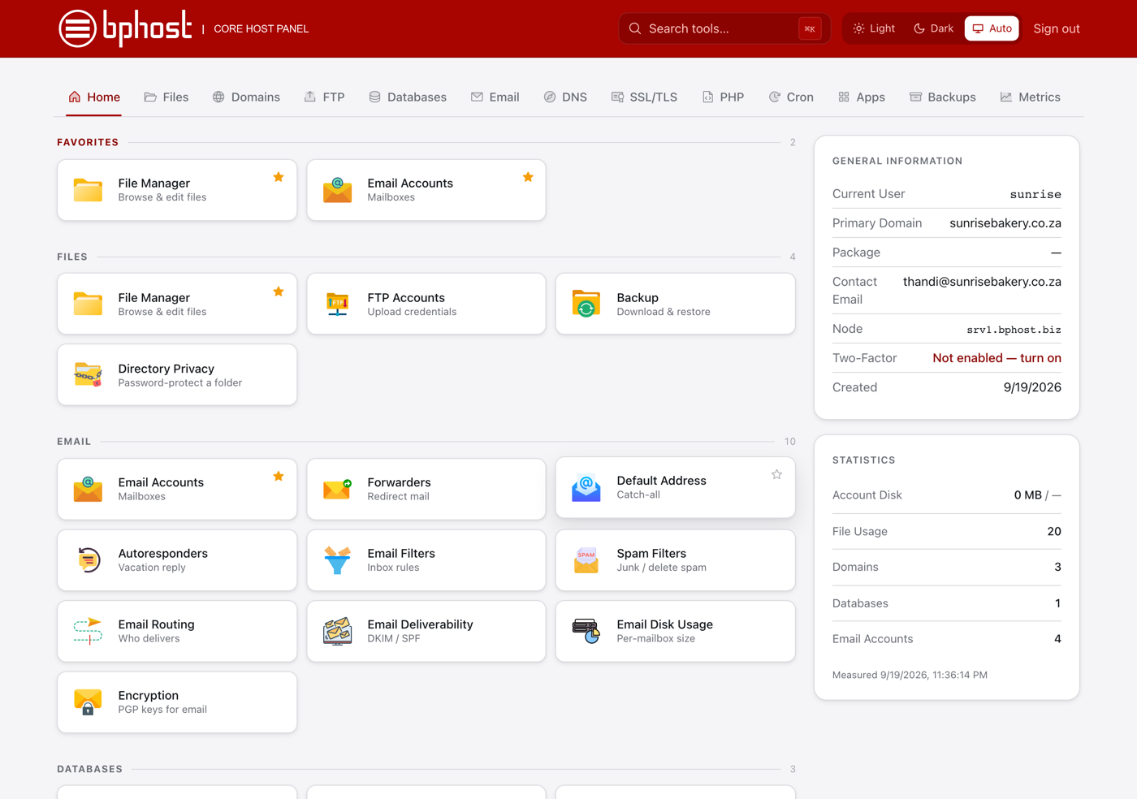1137x799 pixels.
Task: Switch theme to Light mode
Action: click(874, 28)
